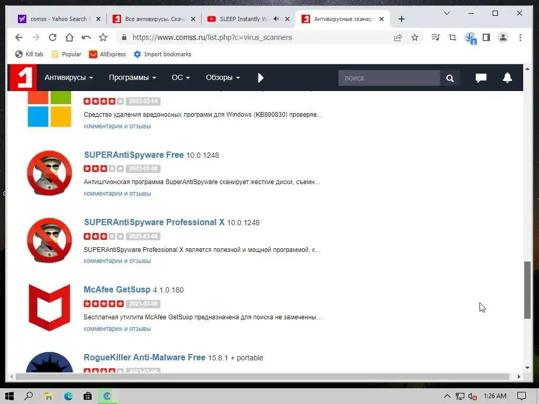
Task: Open the tab search chevron
Action: (x=447, y=13)
